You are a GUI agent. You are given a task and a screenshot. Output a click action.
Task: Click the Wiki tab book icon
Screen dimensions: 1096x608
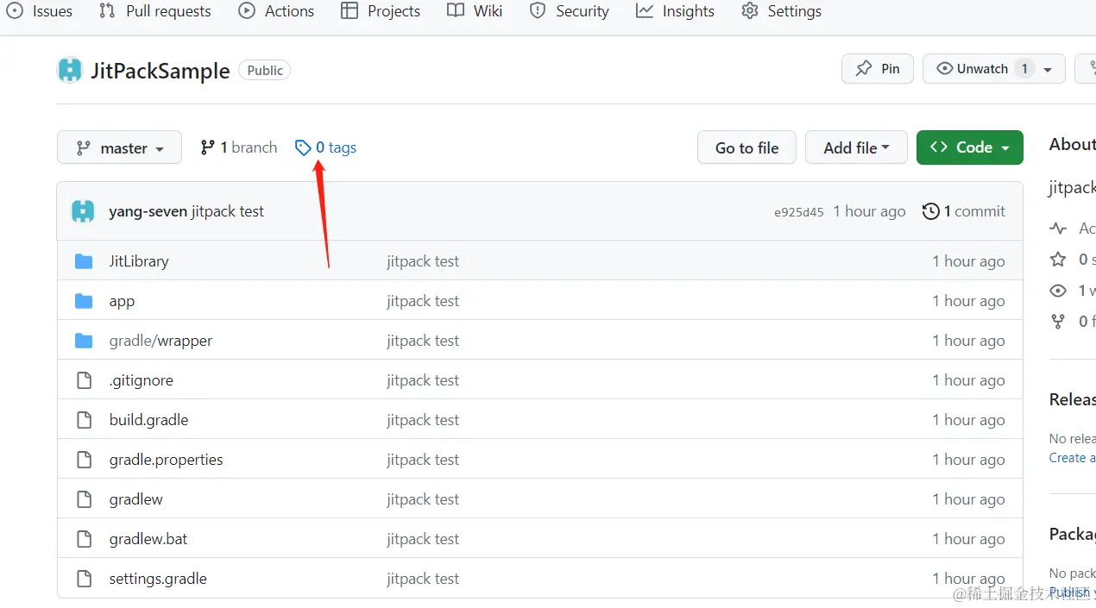tap(456, 11)
